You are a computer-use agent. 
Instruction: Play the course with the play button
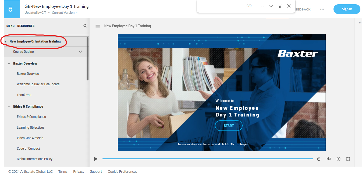(x=96, y=159)
